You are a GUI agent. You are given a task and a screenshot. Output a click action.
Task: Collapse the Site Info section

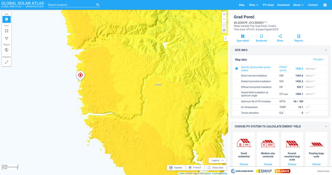(325, 50)
